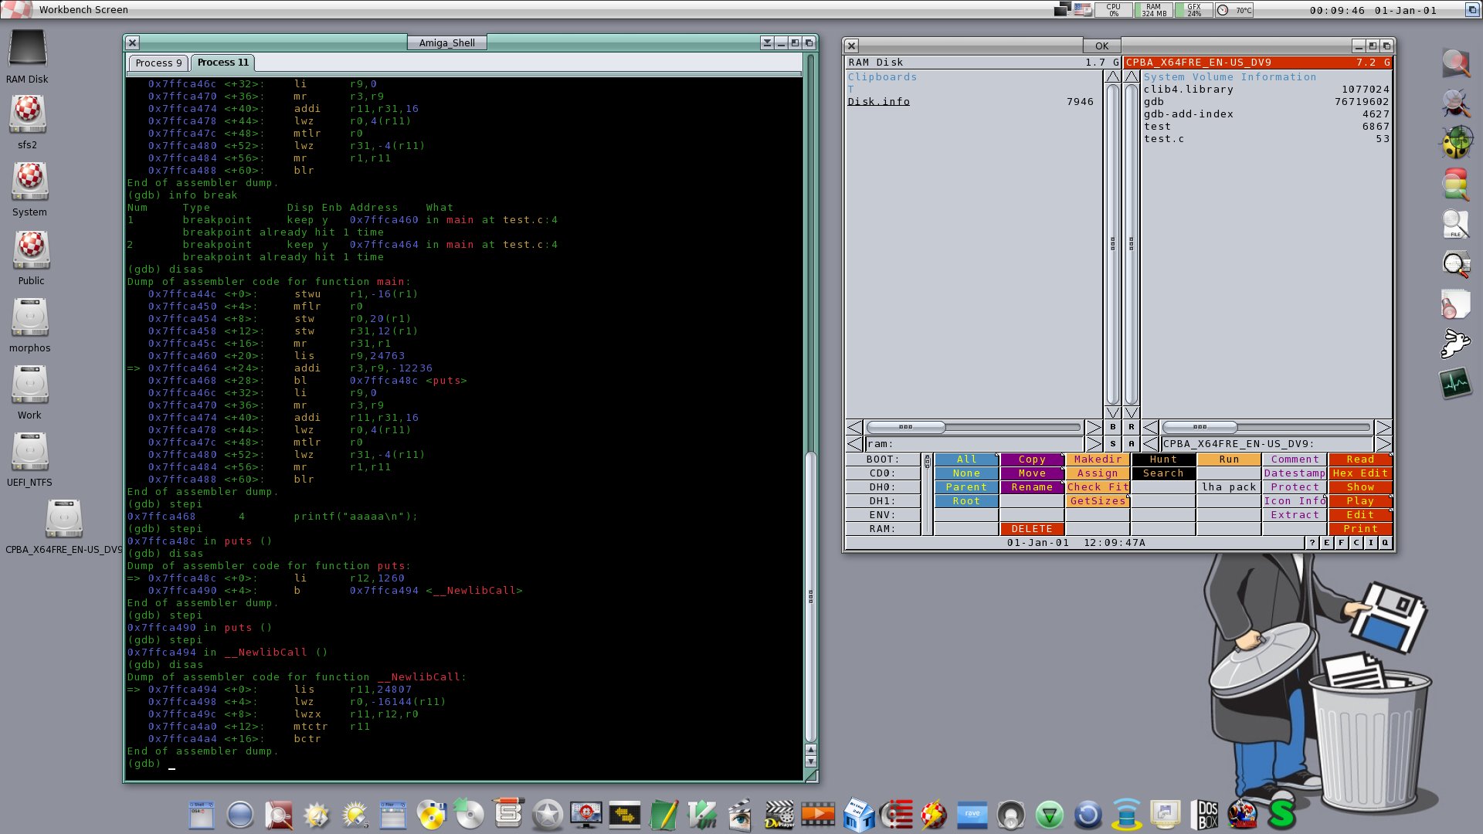Launch DOSBox from the dock

point(1207,815)
